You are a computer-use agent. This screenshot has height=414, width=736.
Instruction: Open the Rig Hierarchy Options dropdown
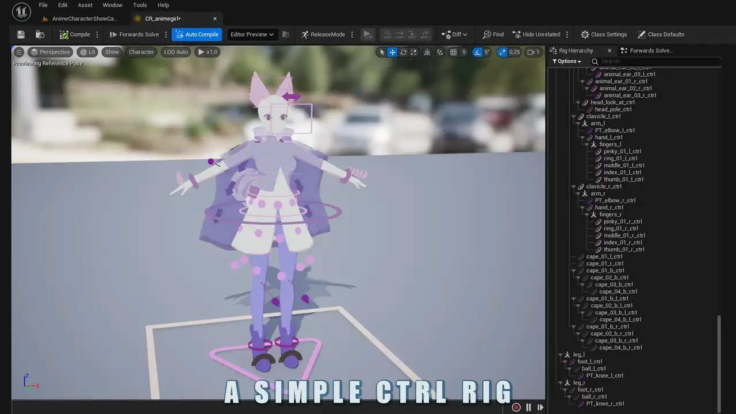(566, 61)
